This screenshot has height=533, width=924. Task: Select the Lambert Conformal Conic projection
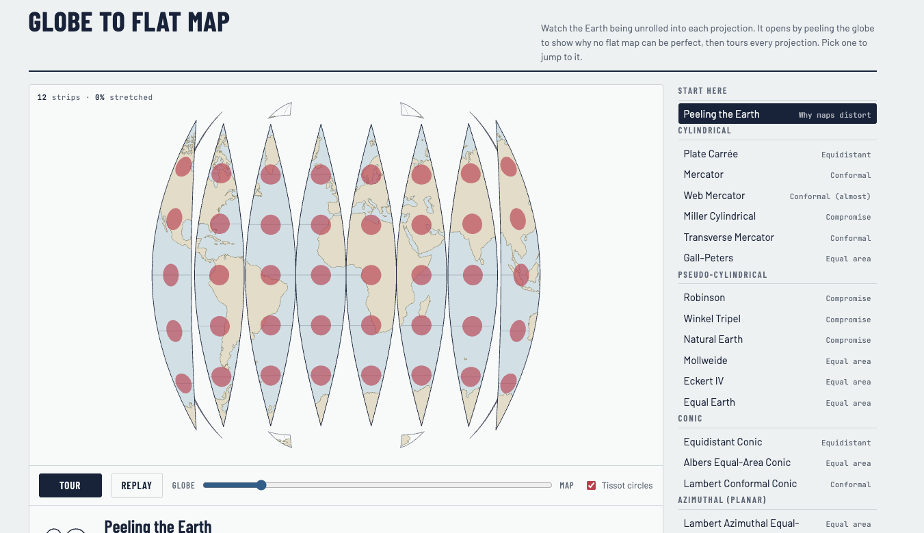[x=777, y=484]
